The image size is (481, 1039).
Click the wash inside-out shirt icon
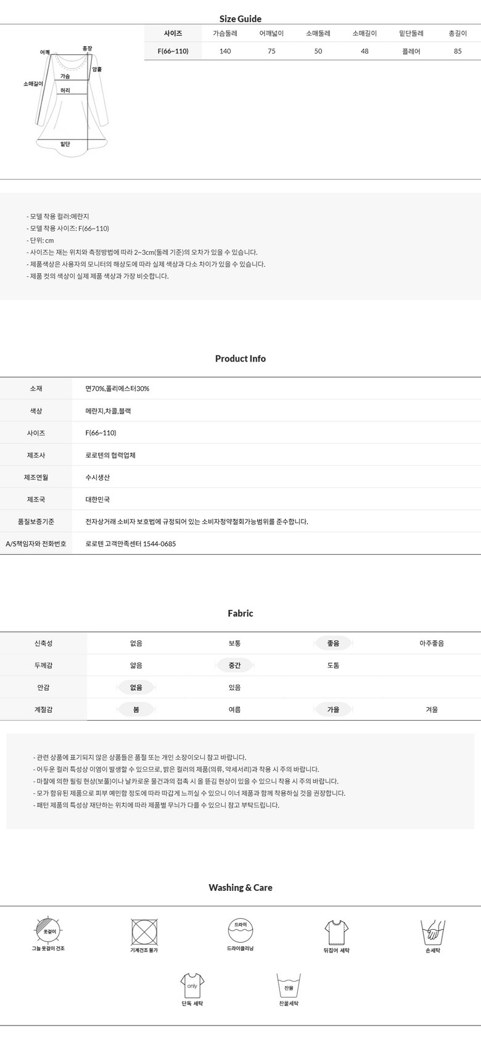(x=336, y=931)
